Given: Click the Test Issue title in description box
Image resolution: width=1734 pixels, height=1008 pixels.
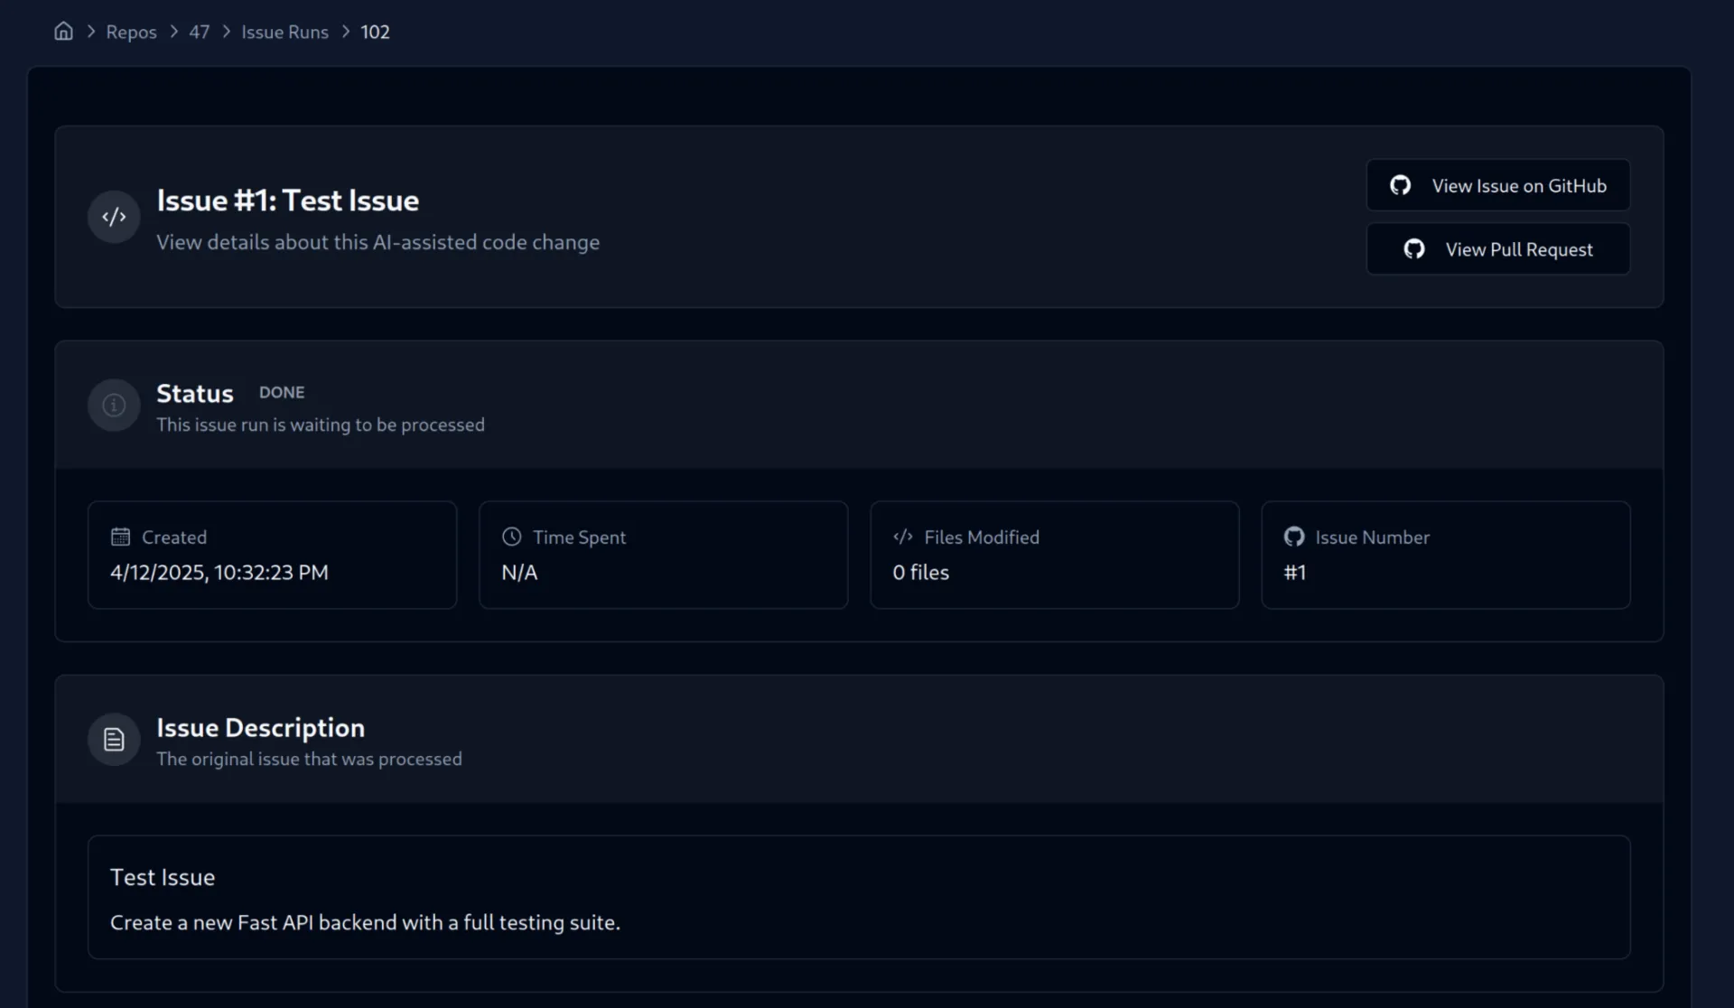Looking at the screenshot, I should 163,877.
